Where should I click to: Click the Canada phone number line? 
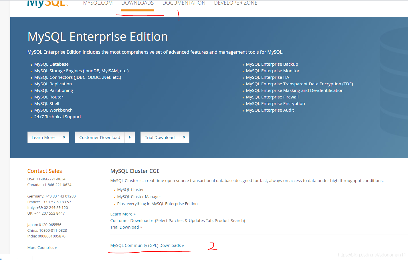point(49,185)
